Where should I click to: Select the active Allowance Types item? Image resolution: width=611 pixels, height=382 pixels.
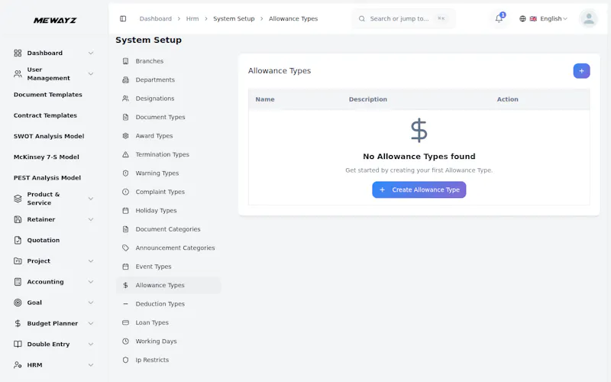pyautogui.click(x=168, y=285)
